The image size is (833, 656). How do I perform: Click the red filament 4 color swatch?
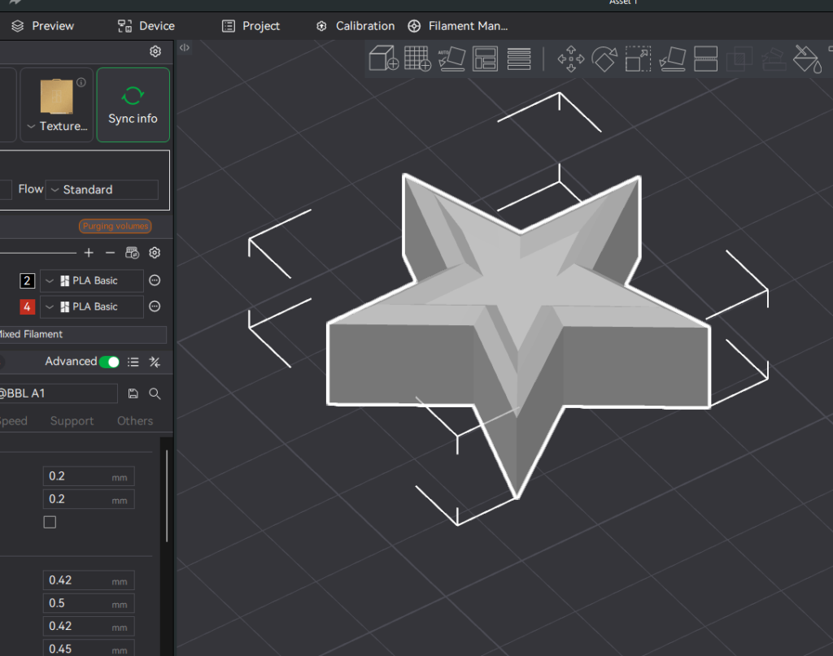(27, 306)
